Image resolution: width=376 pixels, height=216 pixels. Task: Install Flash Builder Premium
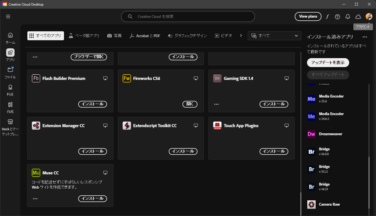click(x=92, y=104)
